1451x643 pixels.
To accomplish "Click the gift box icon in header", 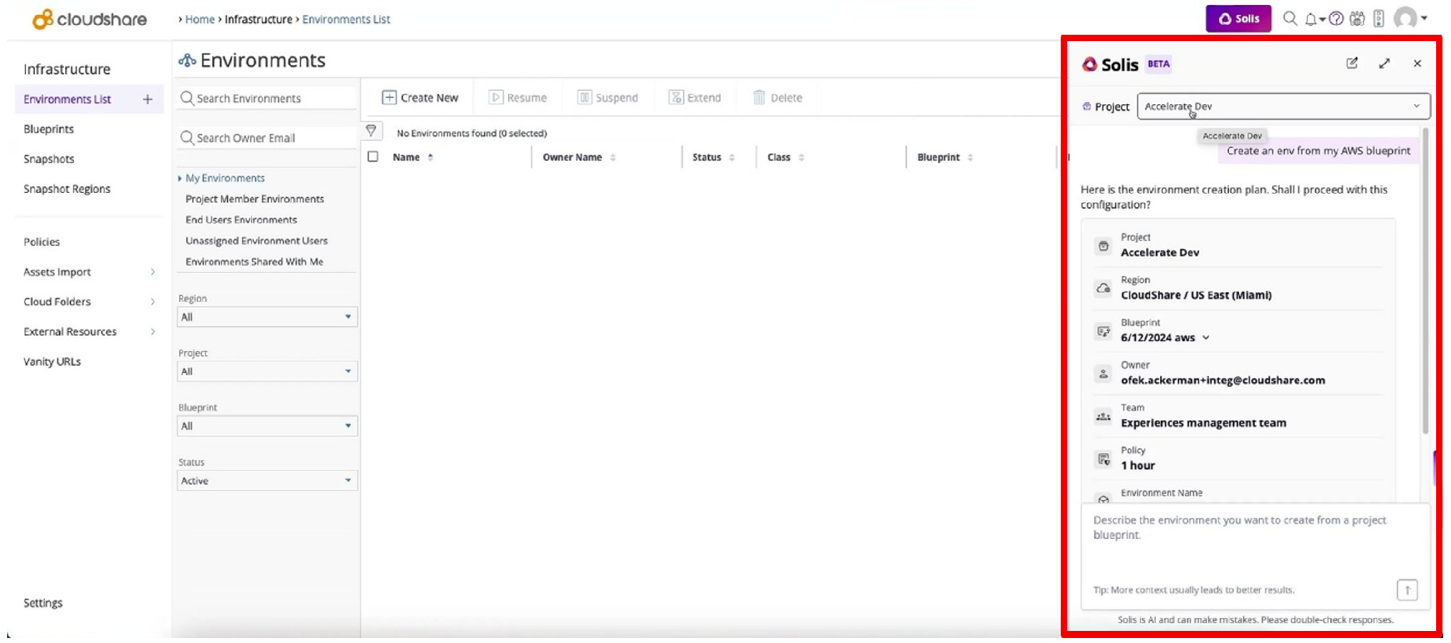I will pos(1357,19).
